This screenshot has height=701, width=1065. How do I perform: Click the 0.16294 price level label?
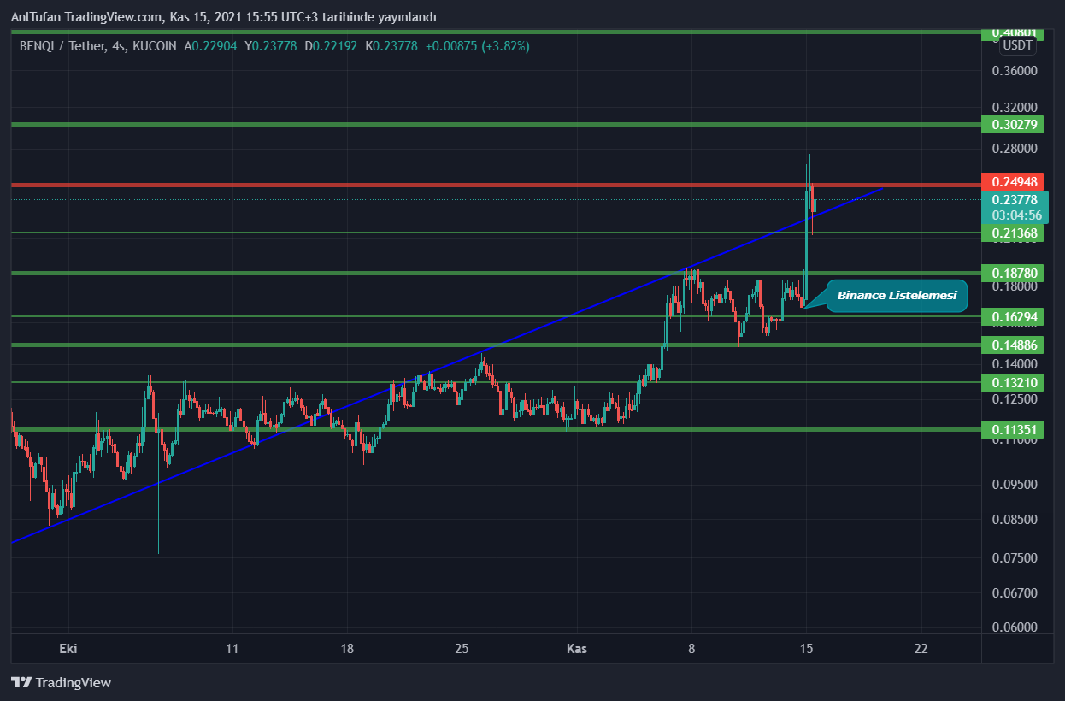1015,317
